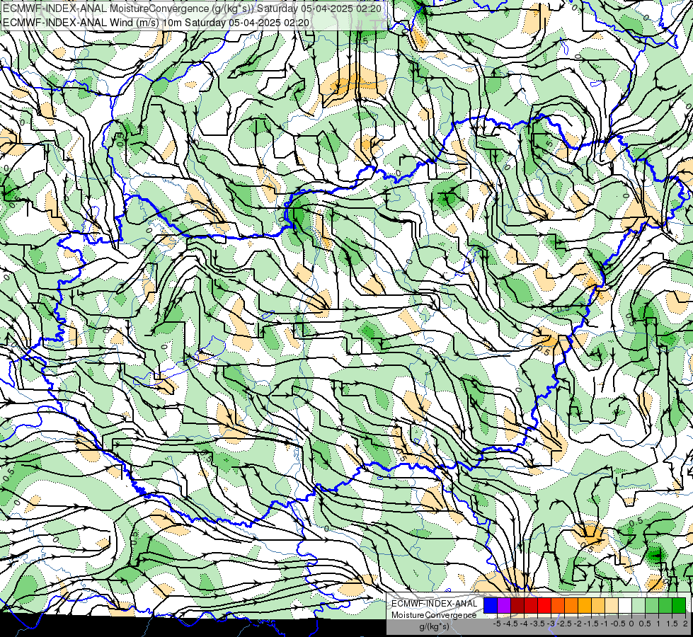The height and width of the screenshot is (637, 693).
Task: Choose the darkest green swatch between 1.5 and 2
Action: [678, 605]
